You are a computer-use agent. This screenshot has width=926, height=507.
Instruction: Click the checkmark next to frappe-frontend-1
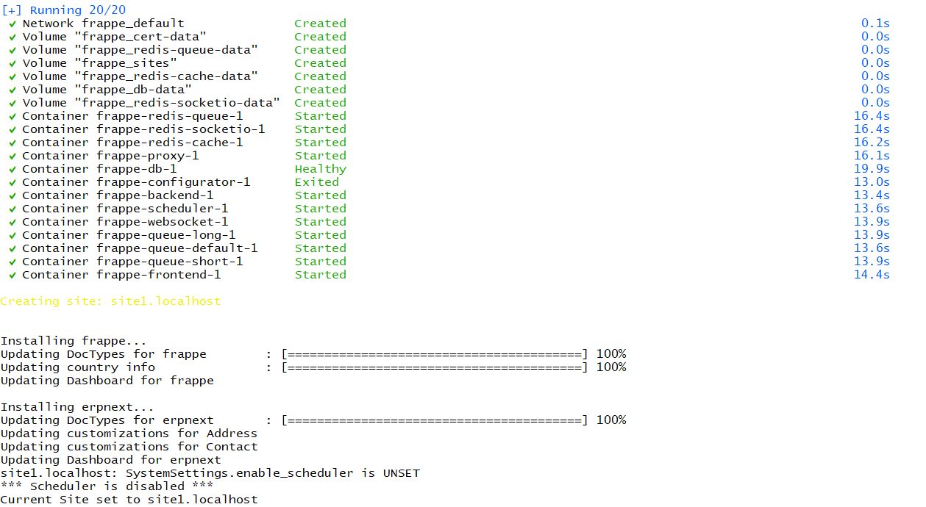coord(12,274)
